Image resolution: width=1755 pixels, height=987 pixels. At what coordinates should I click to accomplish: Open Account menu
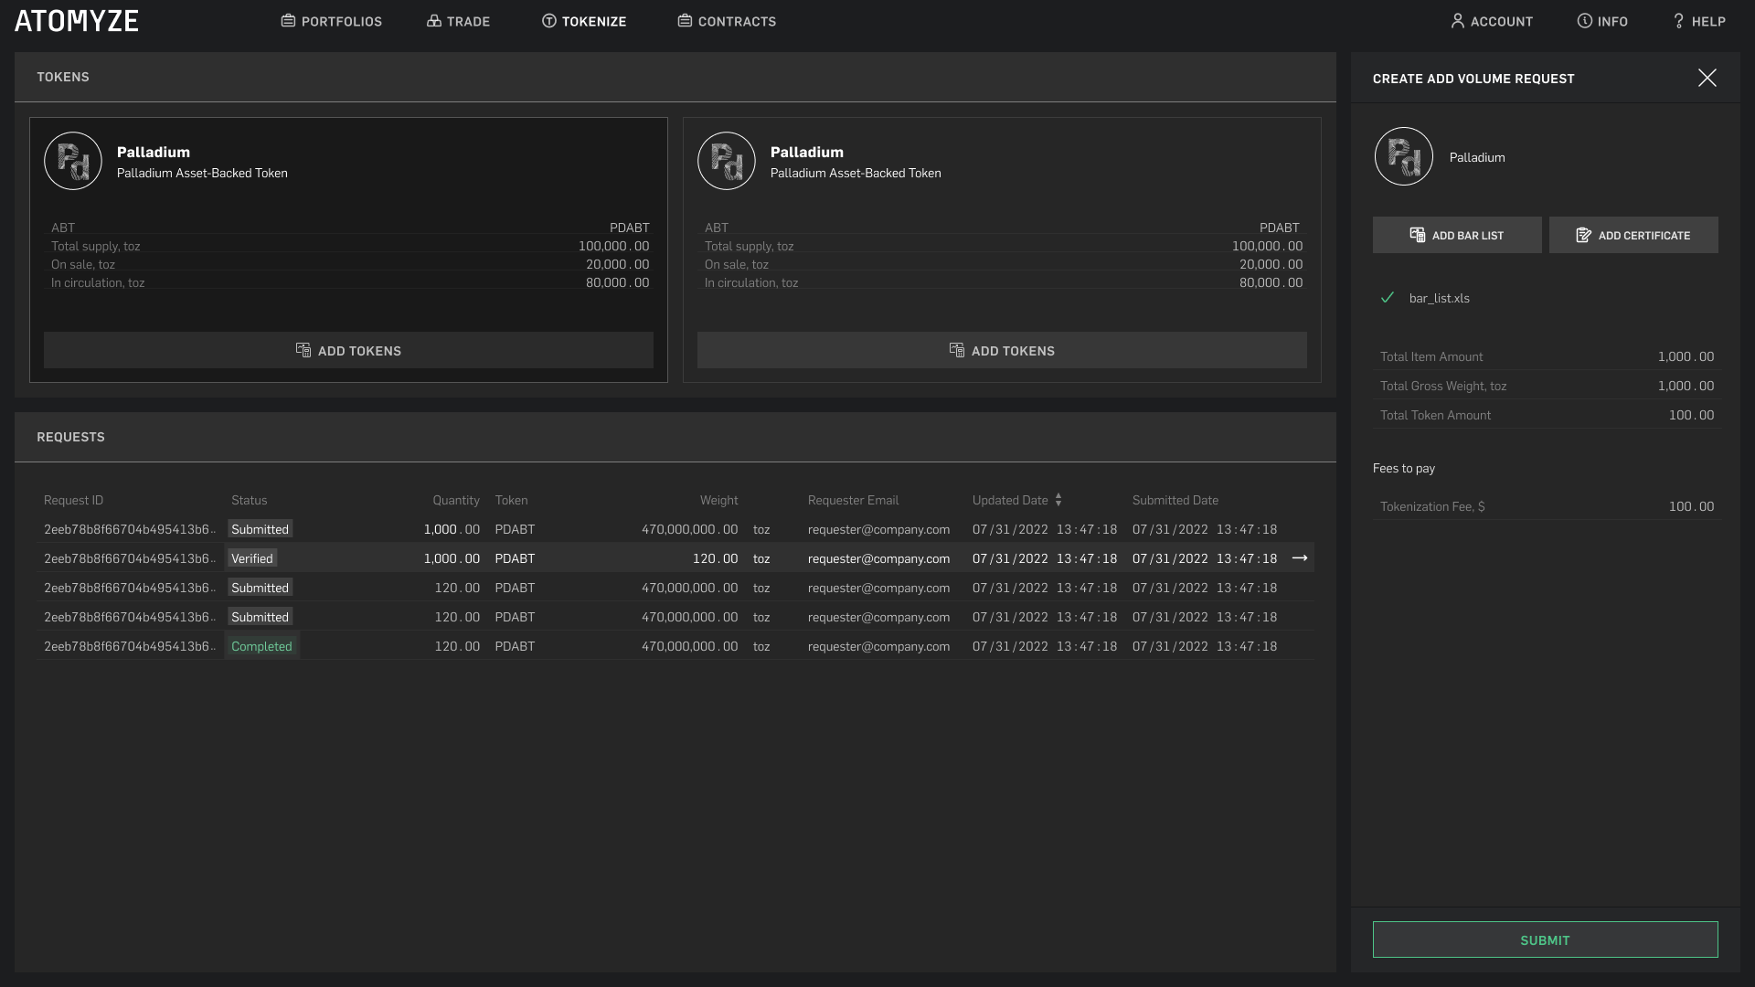click(1492, 21)
